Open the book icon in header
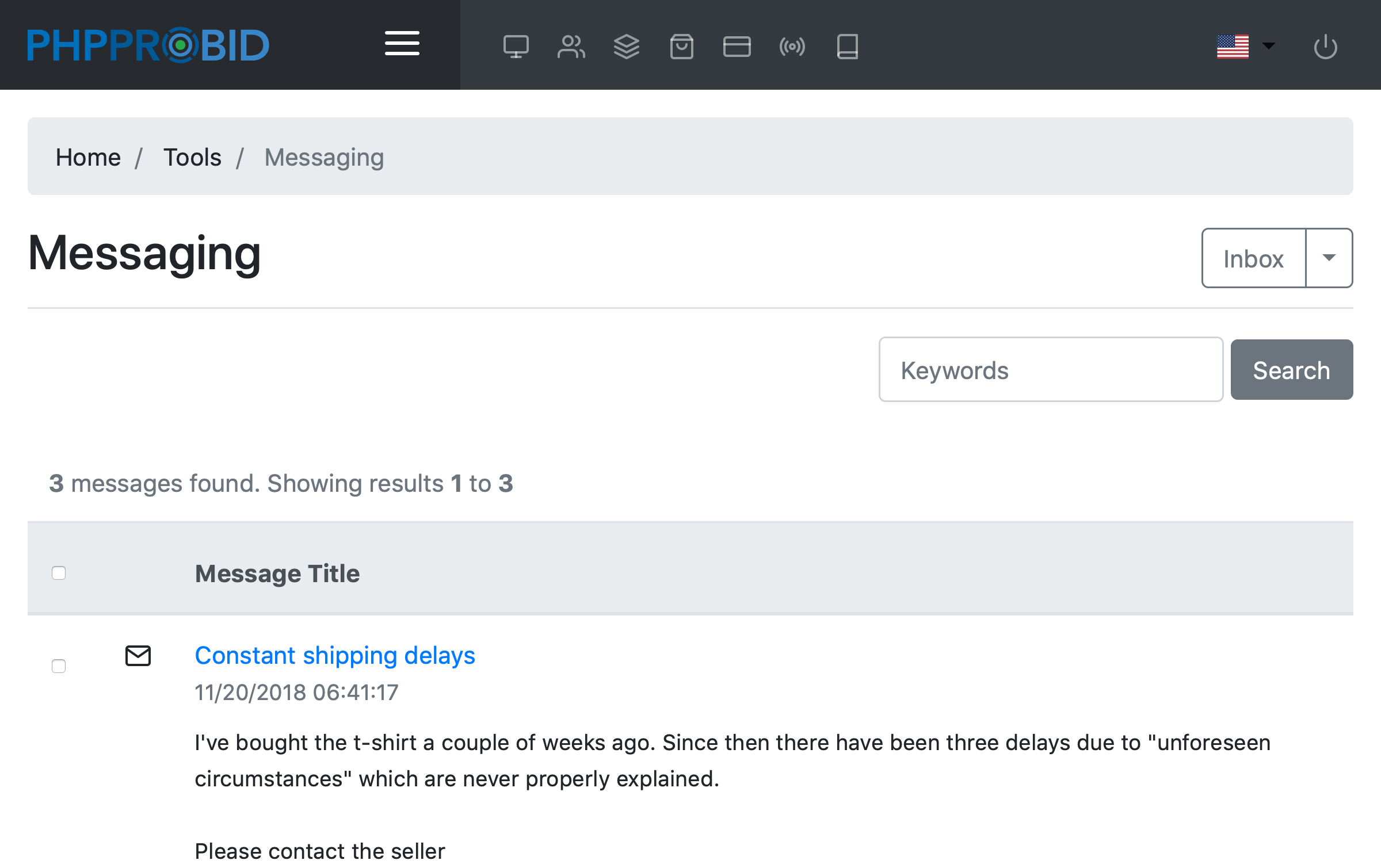 click(x=847, y=46)
